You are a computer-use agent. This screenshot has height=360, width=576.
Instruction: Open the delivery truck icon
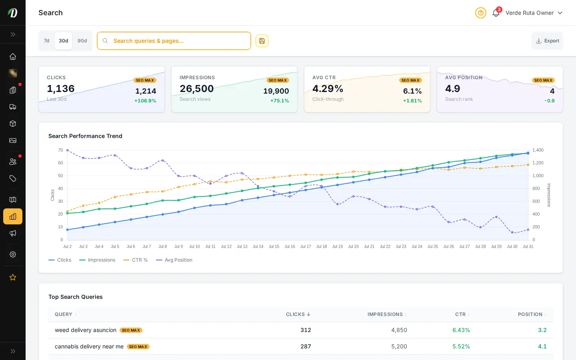13,107
